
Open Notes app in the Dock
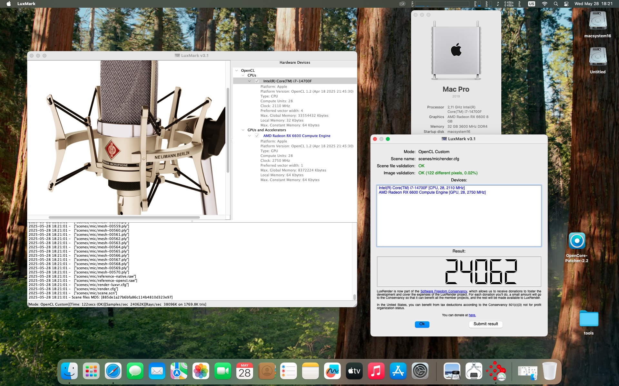point(310,371)
